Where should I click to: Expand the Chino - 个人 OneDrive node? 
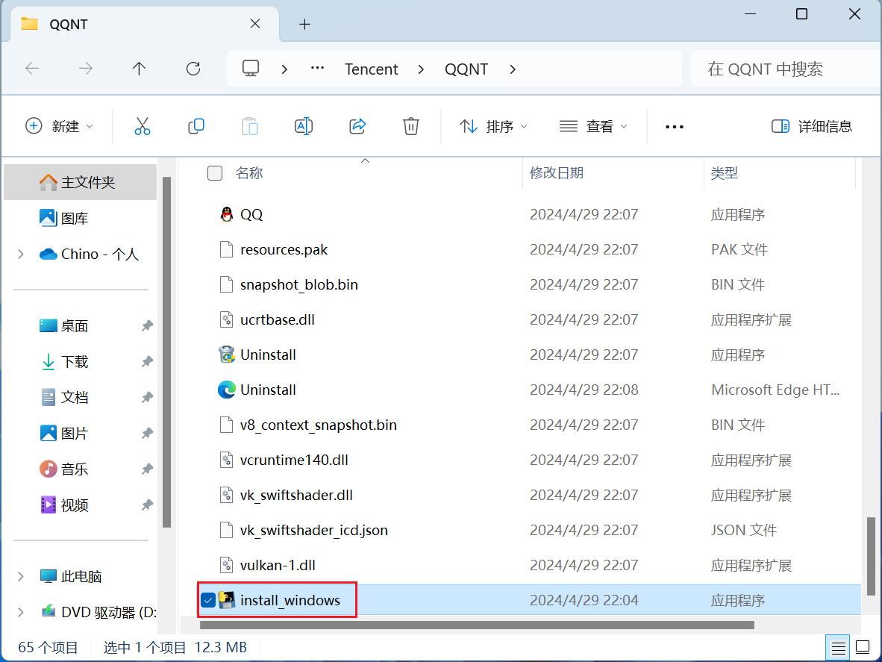pos(21,255)
